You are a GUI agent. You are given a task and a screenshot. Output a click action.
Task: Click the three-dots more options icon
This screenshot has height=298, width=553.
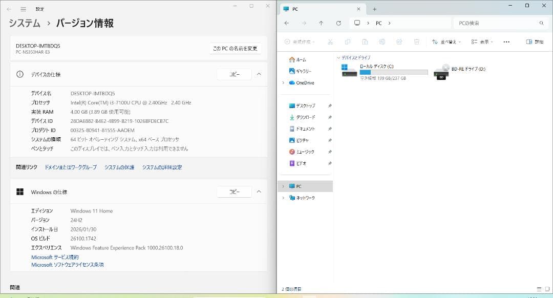[x=506, y=41]
